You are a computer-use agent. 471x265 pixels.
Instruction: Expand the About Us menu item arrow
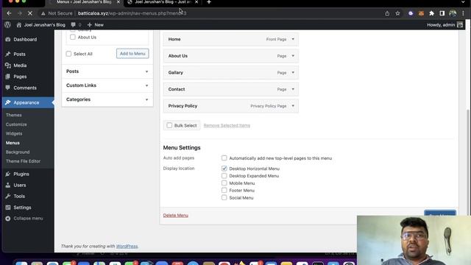pos(293,56)
